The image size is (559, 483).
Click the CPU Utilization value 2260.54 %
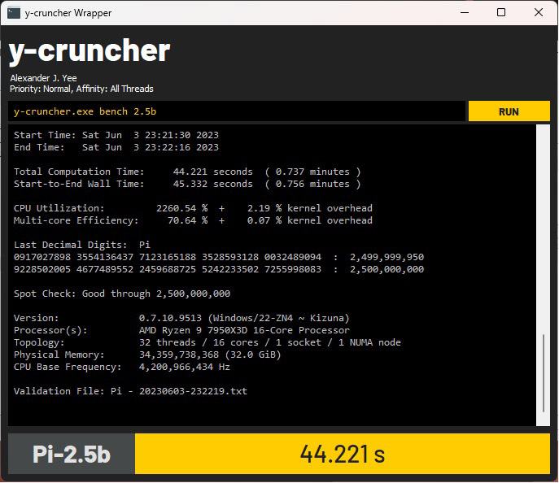[x=181, y=208]
